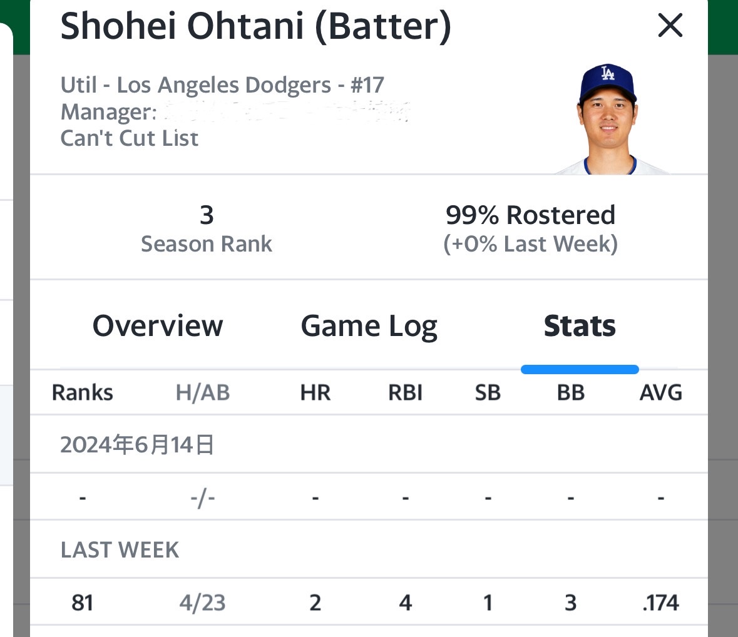738x637 pixels.
Task: Click the Shohei Ohtani (Batter) title
Action: tap(255, 26)
